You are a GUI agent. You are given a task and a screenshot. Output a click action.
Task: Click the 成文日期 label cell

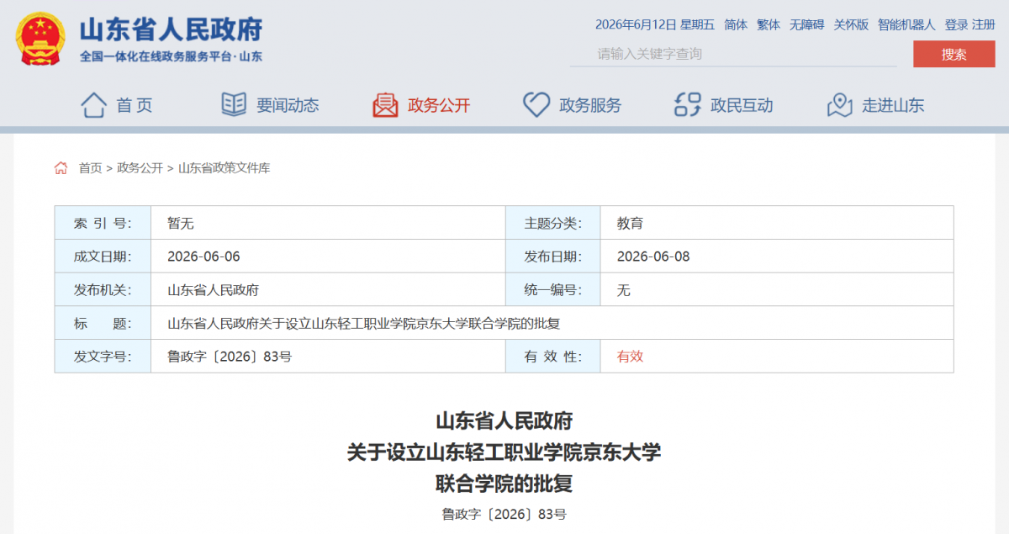coord(103,256)
